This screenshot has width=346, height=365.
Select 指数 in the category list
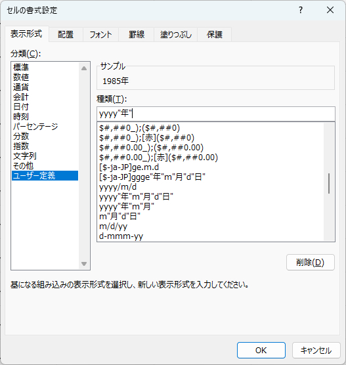pyautogui.click(x=45, y=146)
